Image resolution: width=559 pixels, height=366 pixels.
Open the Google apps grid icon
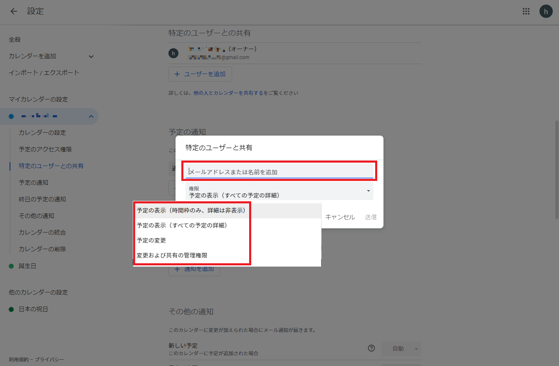tap(526, 11)
